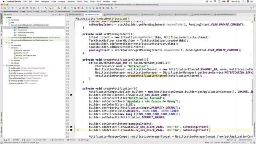
Task: Select NotificacionActivity in the project tree
Action: [x=26, y=32]
